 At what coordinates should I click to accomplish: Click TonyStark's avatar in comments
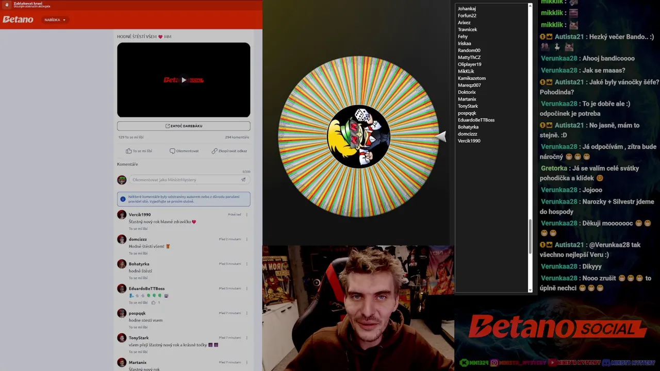122,338
